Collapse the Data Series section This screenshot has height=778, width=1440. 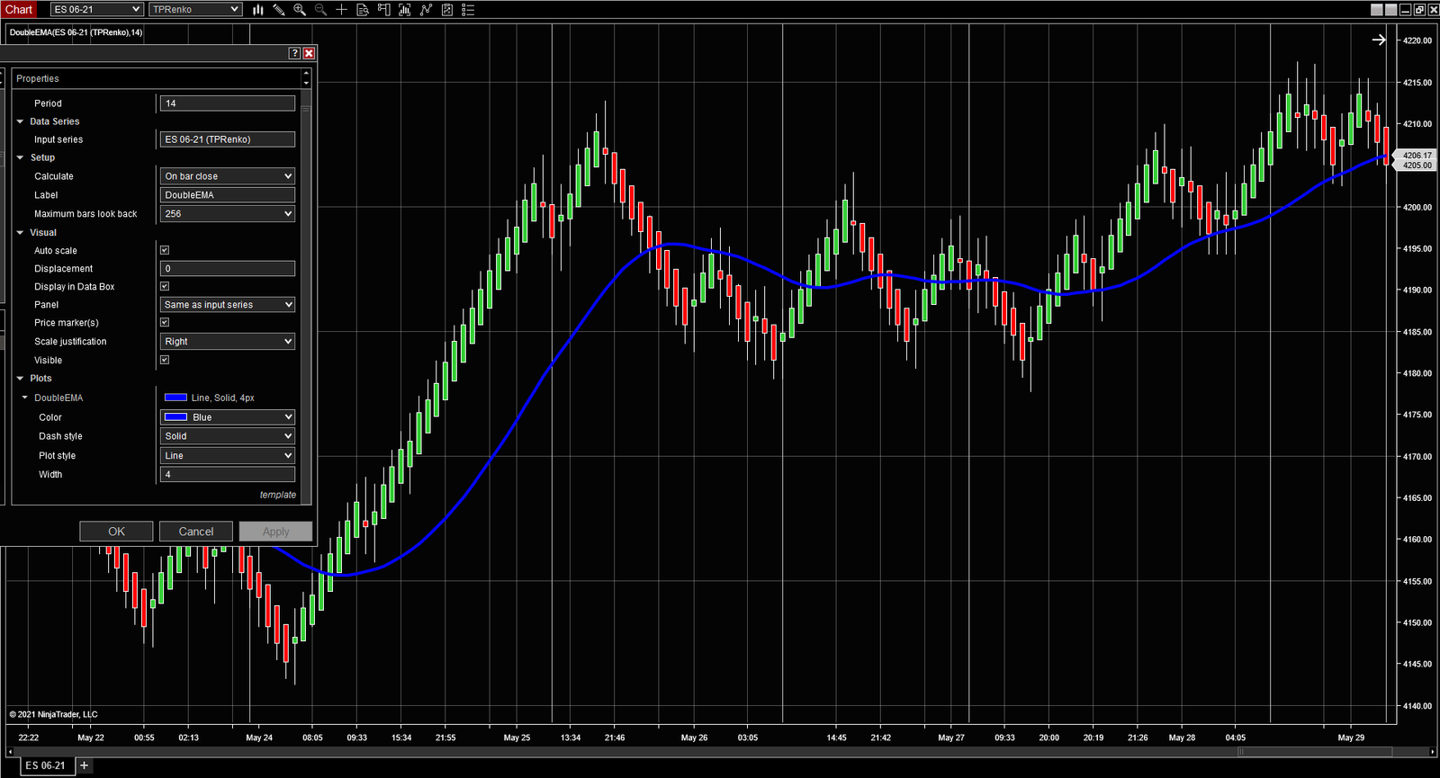point(20,121)
